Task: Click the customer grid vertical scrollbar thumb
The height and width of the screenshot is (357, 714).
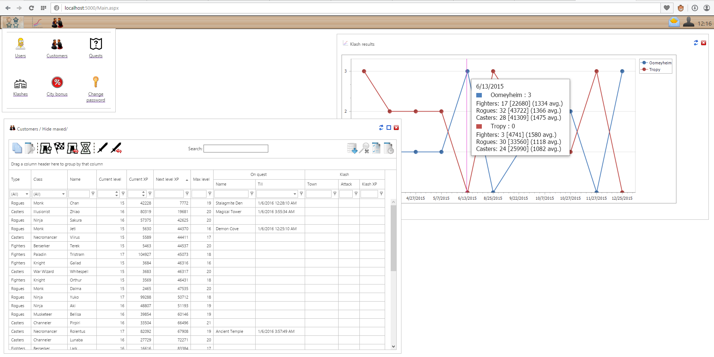Action: (393, 238)
